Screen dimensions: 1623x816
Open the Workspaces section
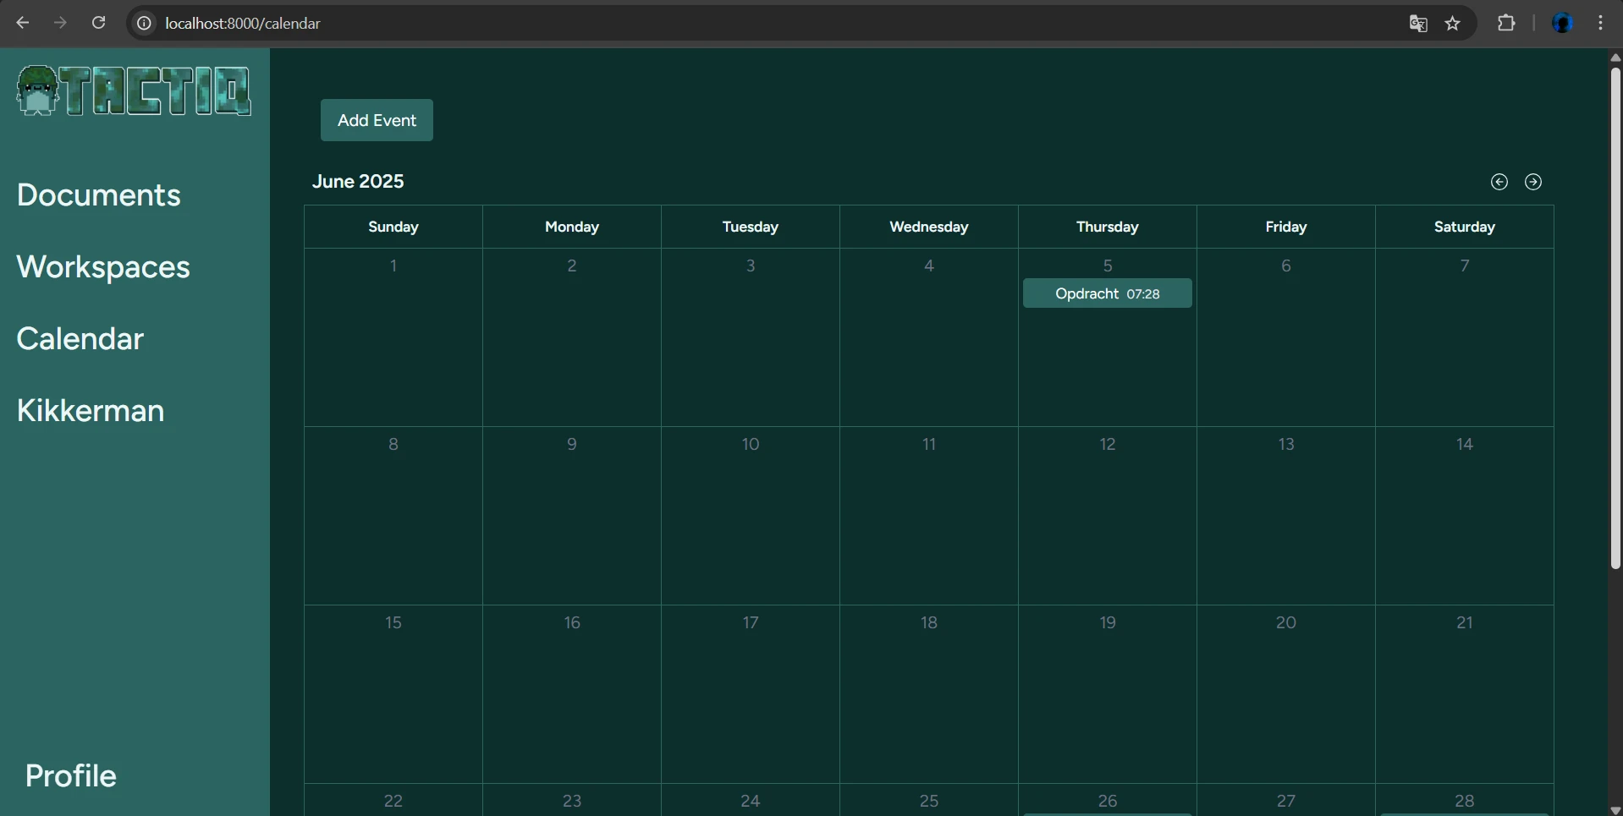[102, 267]
